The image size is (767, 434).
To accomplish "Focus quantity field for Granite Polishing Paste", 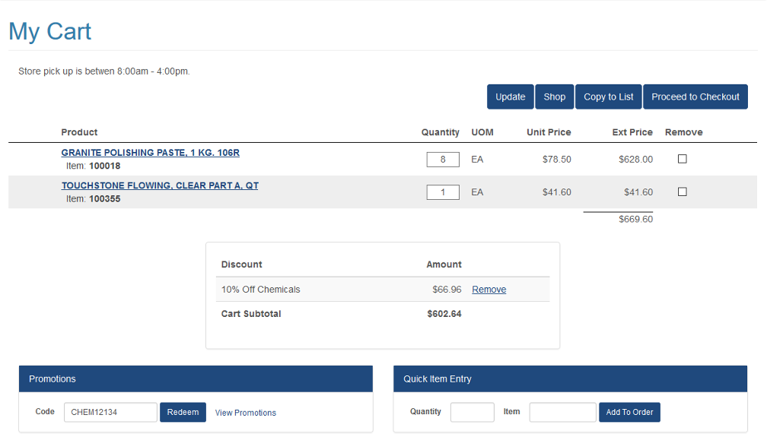I will [x=443, y=160].
